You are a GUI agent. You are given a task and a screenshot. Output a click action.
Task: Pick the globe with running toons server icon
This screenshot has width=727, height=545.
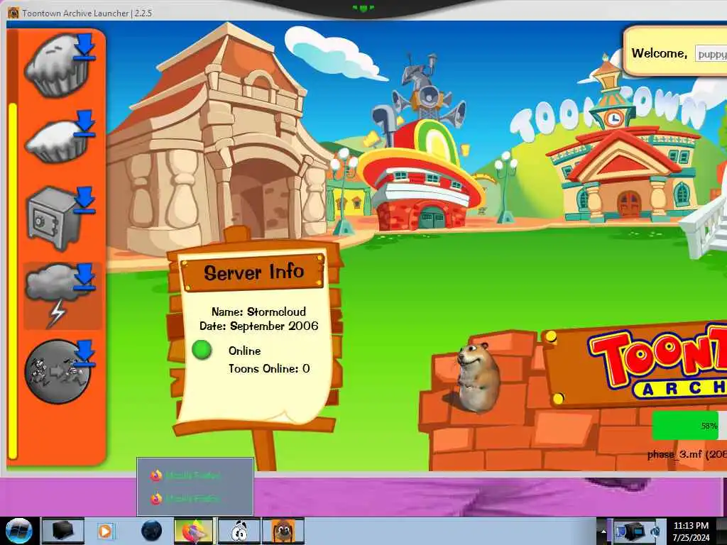[60, 372]
